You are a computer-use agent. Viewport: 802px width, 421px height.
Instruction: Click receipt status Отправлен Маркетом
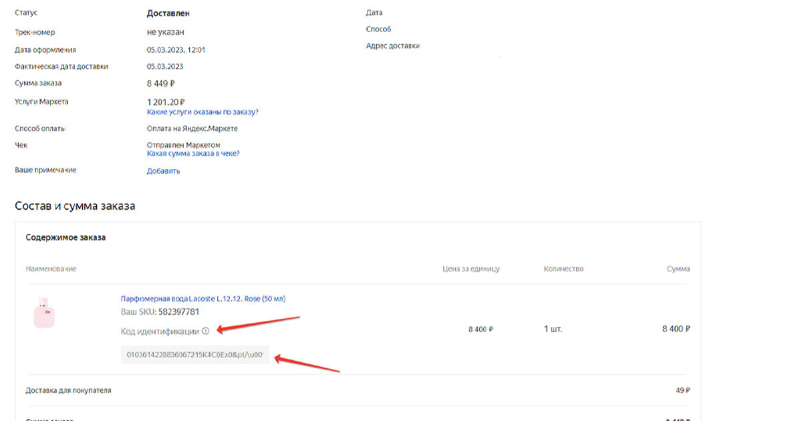click(184, 145)
